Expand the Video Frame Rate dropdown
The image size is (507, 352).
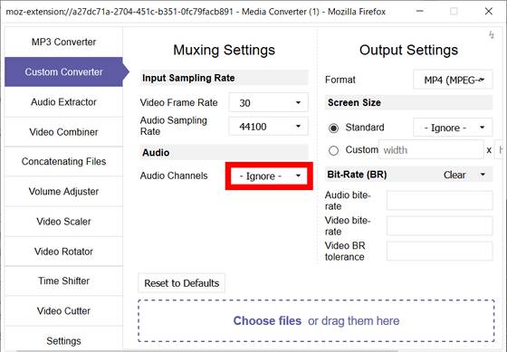(x=268, y=102)
